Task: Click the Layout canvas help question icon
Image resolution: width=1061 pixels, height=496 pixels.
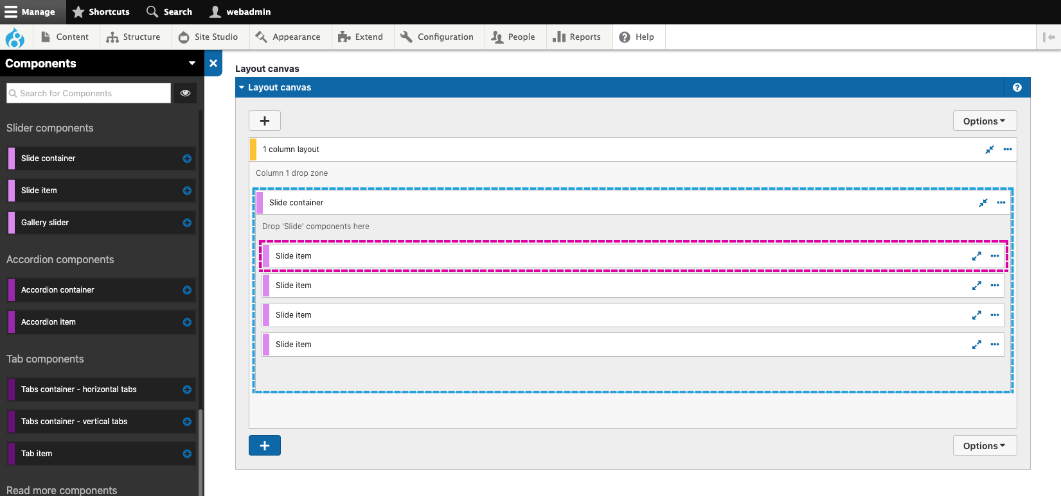Action: (1017, 87)
